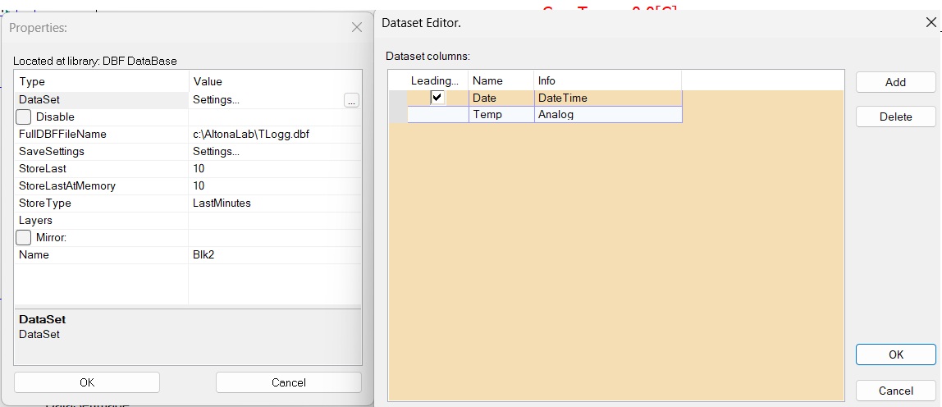Confirm Dataset Editor with OK
This screenshot has width=942, height=407.
[x=895, y=354]
